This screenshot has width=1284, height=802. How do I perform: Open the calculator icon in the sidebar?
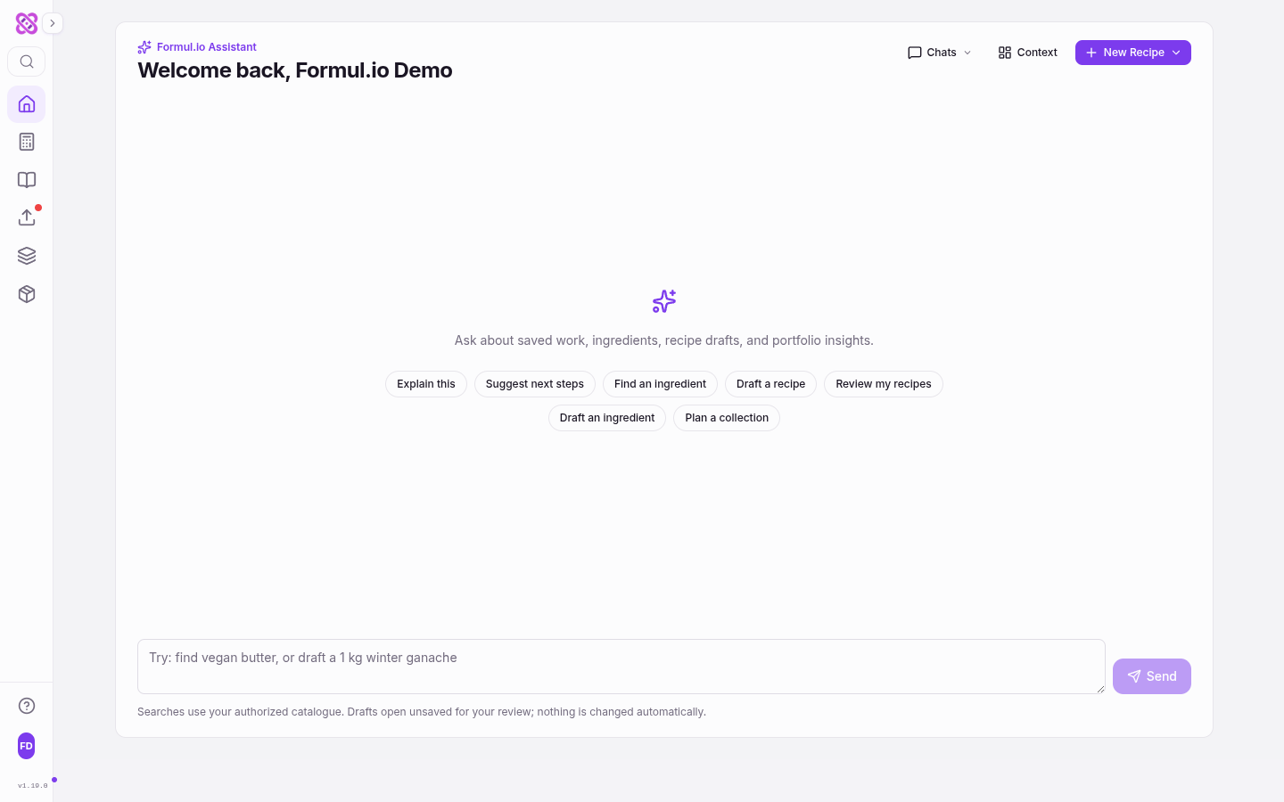click(x=27, y=142)
